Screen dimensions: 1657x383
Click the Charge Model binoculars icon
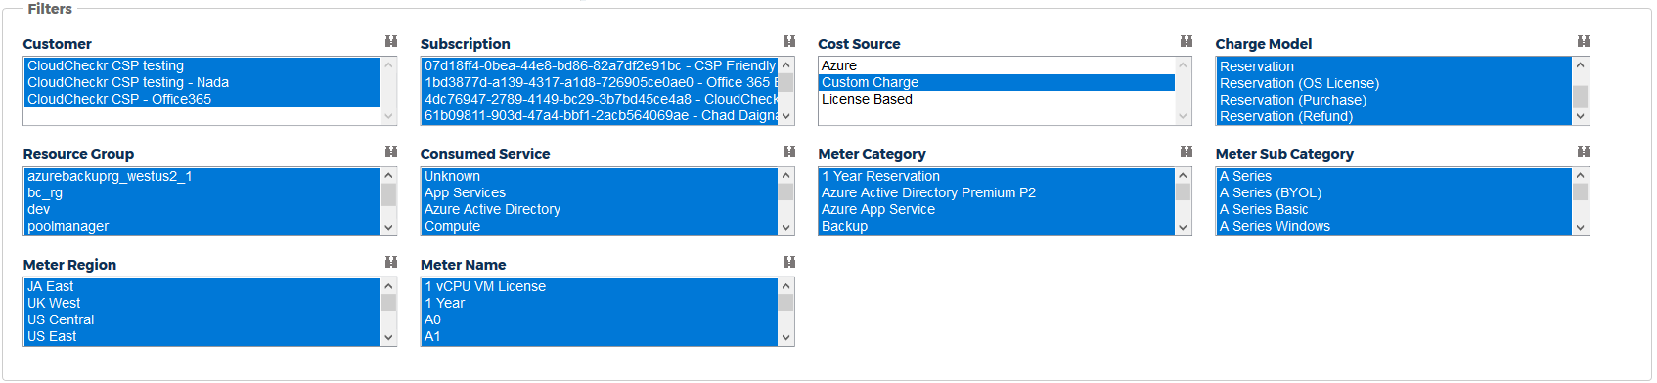point(1584,41)
